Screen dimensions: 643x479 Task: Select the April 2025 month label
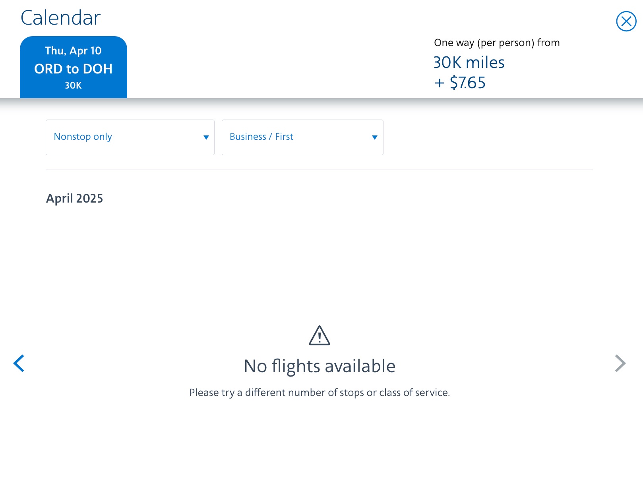[x=74, y=198]
